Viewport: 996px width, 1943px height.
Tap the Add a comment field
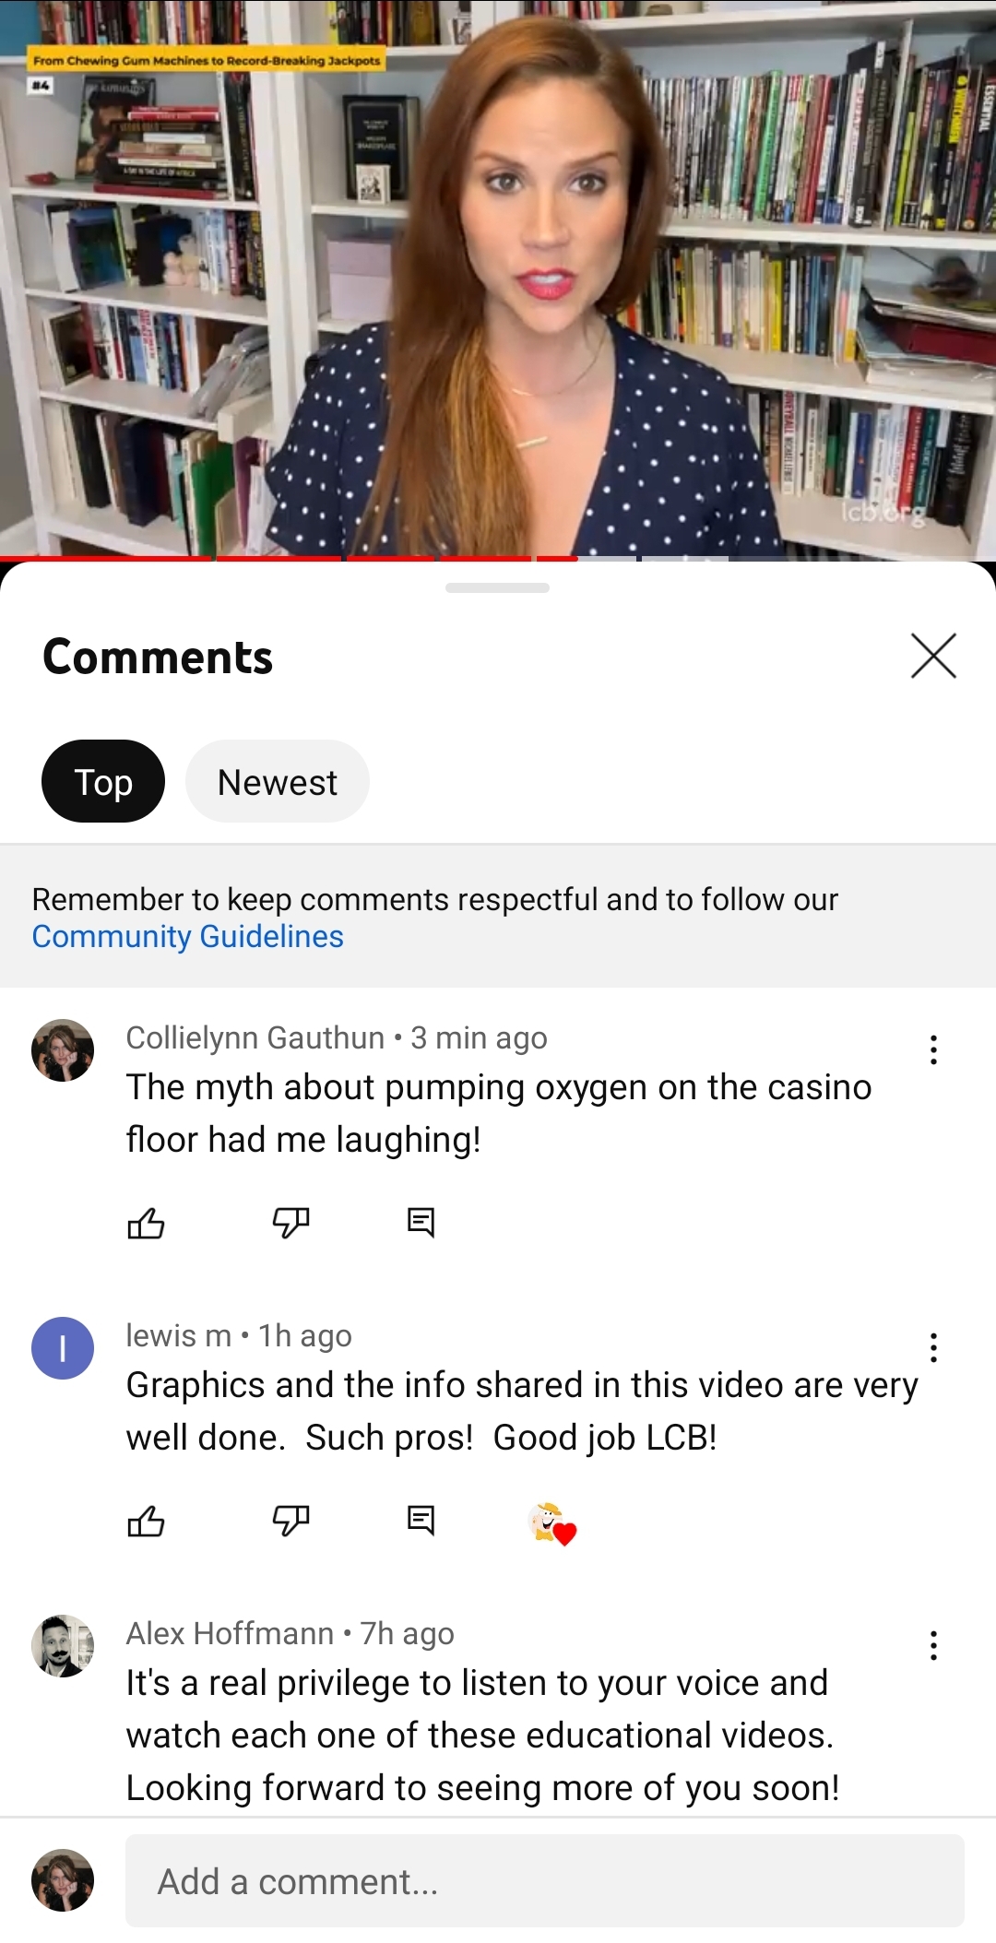tap(545, 1880)
